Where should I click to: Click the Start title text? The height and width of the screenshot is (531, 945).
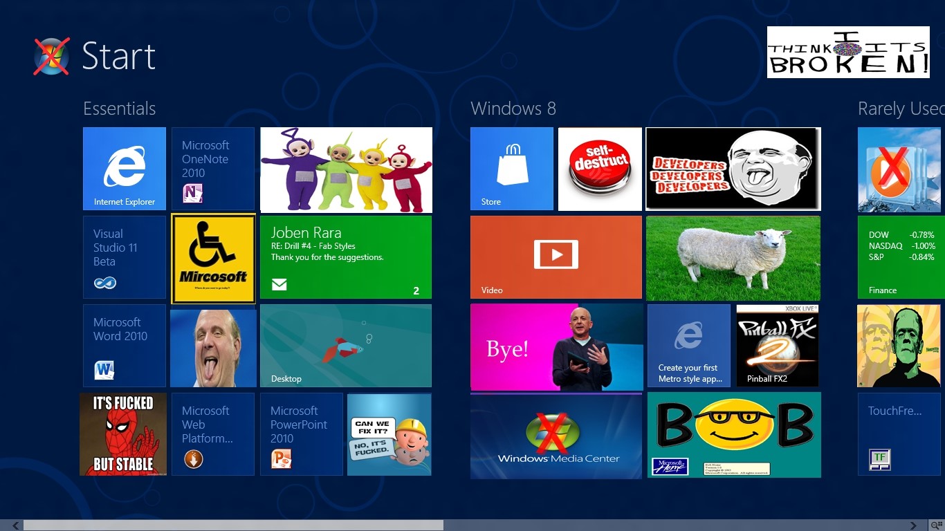pos(118,56)
